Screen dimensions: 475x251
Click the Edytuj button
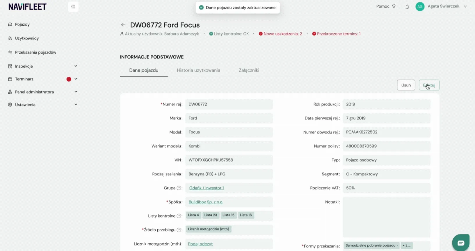(429, 85)
